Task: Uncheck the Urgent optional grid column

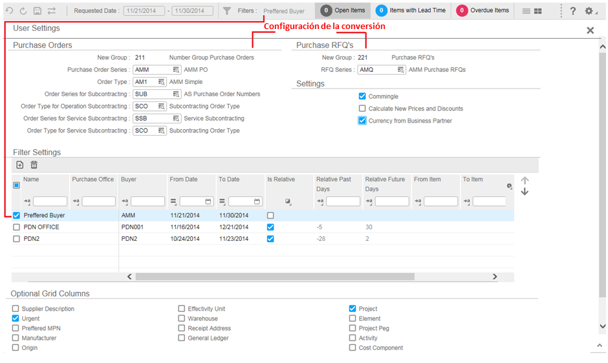Action: tap(16, 318)
